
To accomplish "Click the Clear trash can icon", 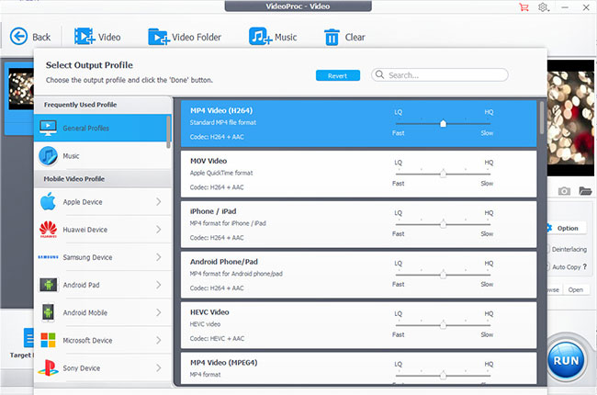I will 332,37.
